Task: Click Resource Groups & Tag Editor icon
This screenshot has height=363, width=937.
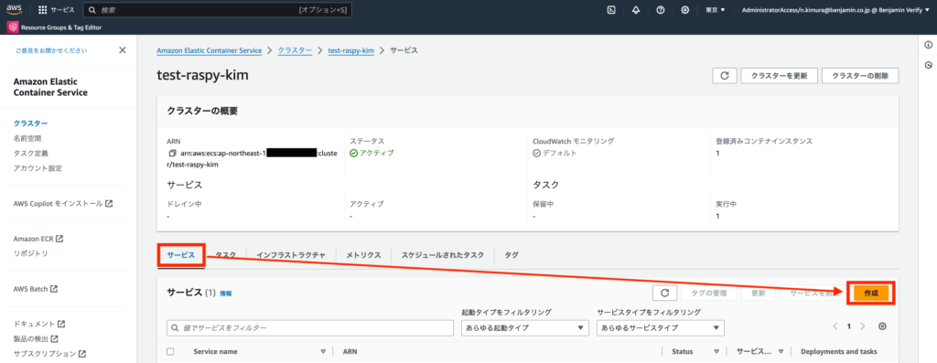Action: coord(13,27)
